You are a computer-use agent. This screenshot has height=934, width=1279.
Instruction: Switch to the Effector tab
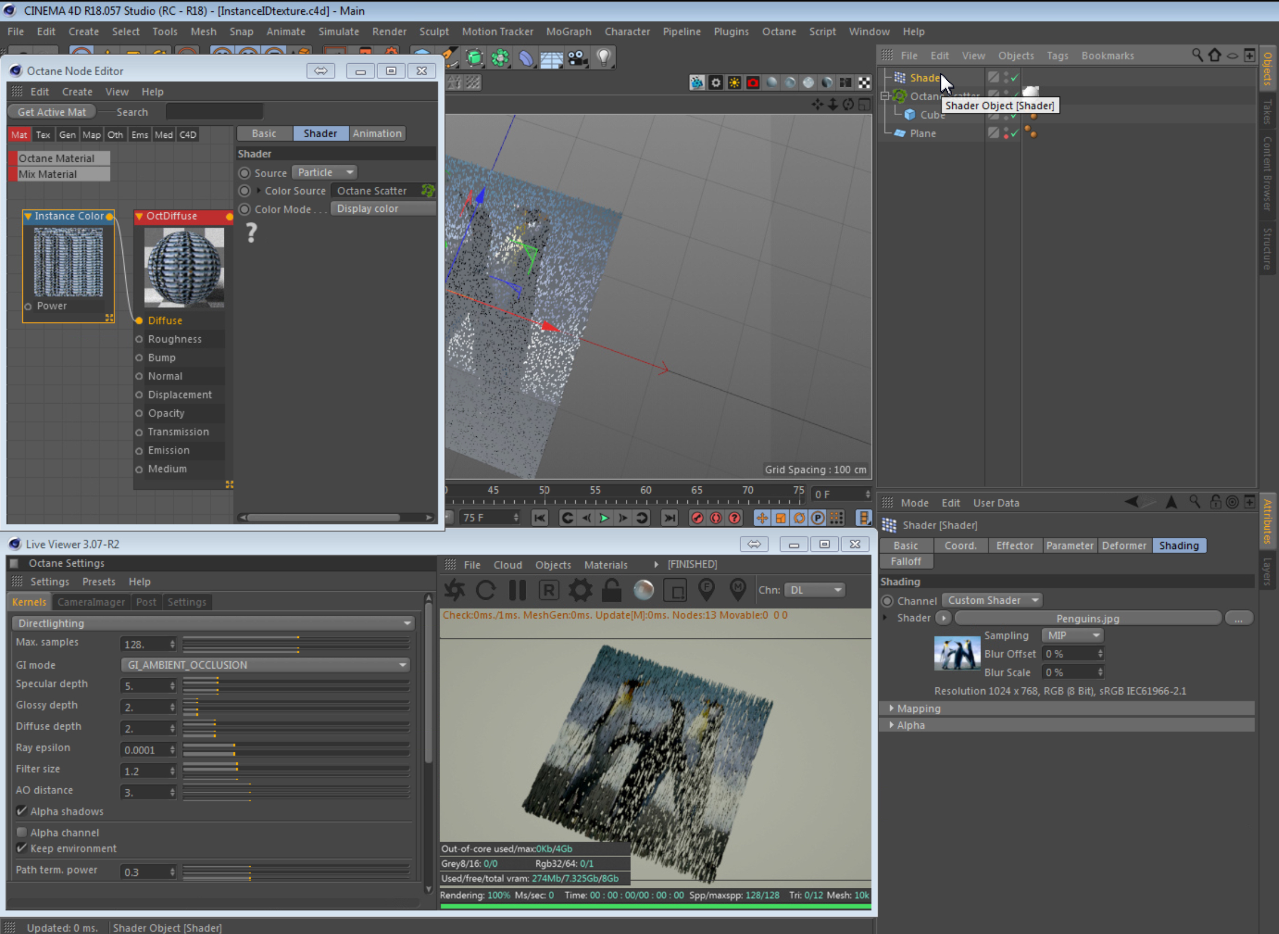[1014, 546]
